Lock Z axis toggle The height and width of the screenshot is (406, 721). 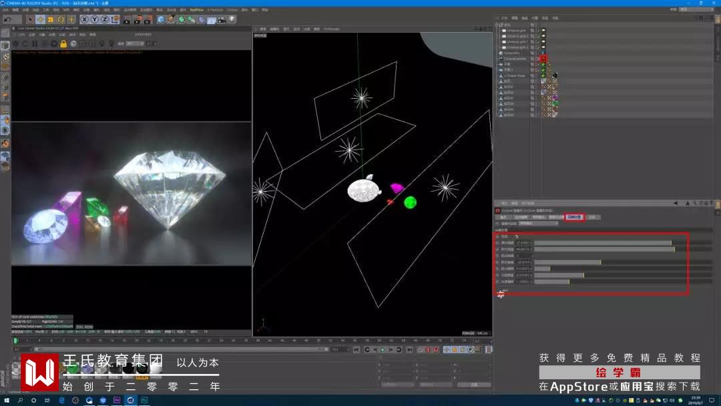click(105, 19)
